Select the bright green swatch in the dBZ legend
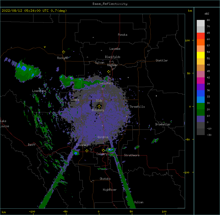220x215 pixels. point(201,106)
